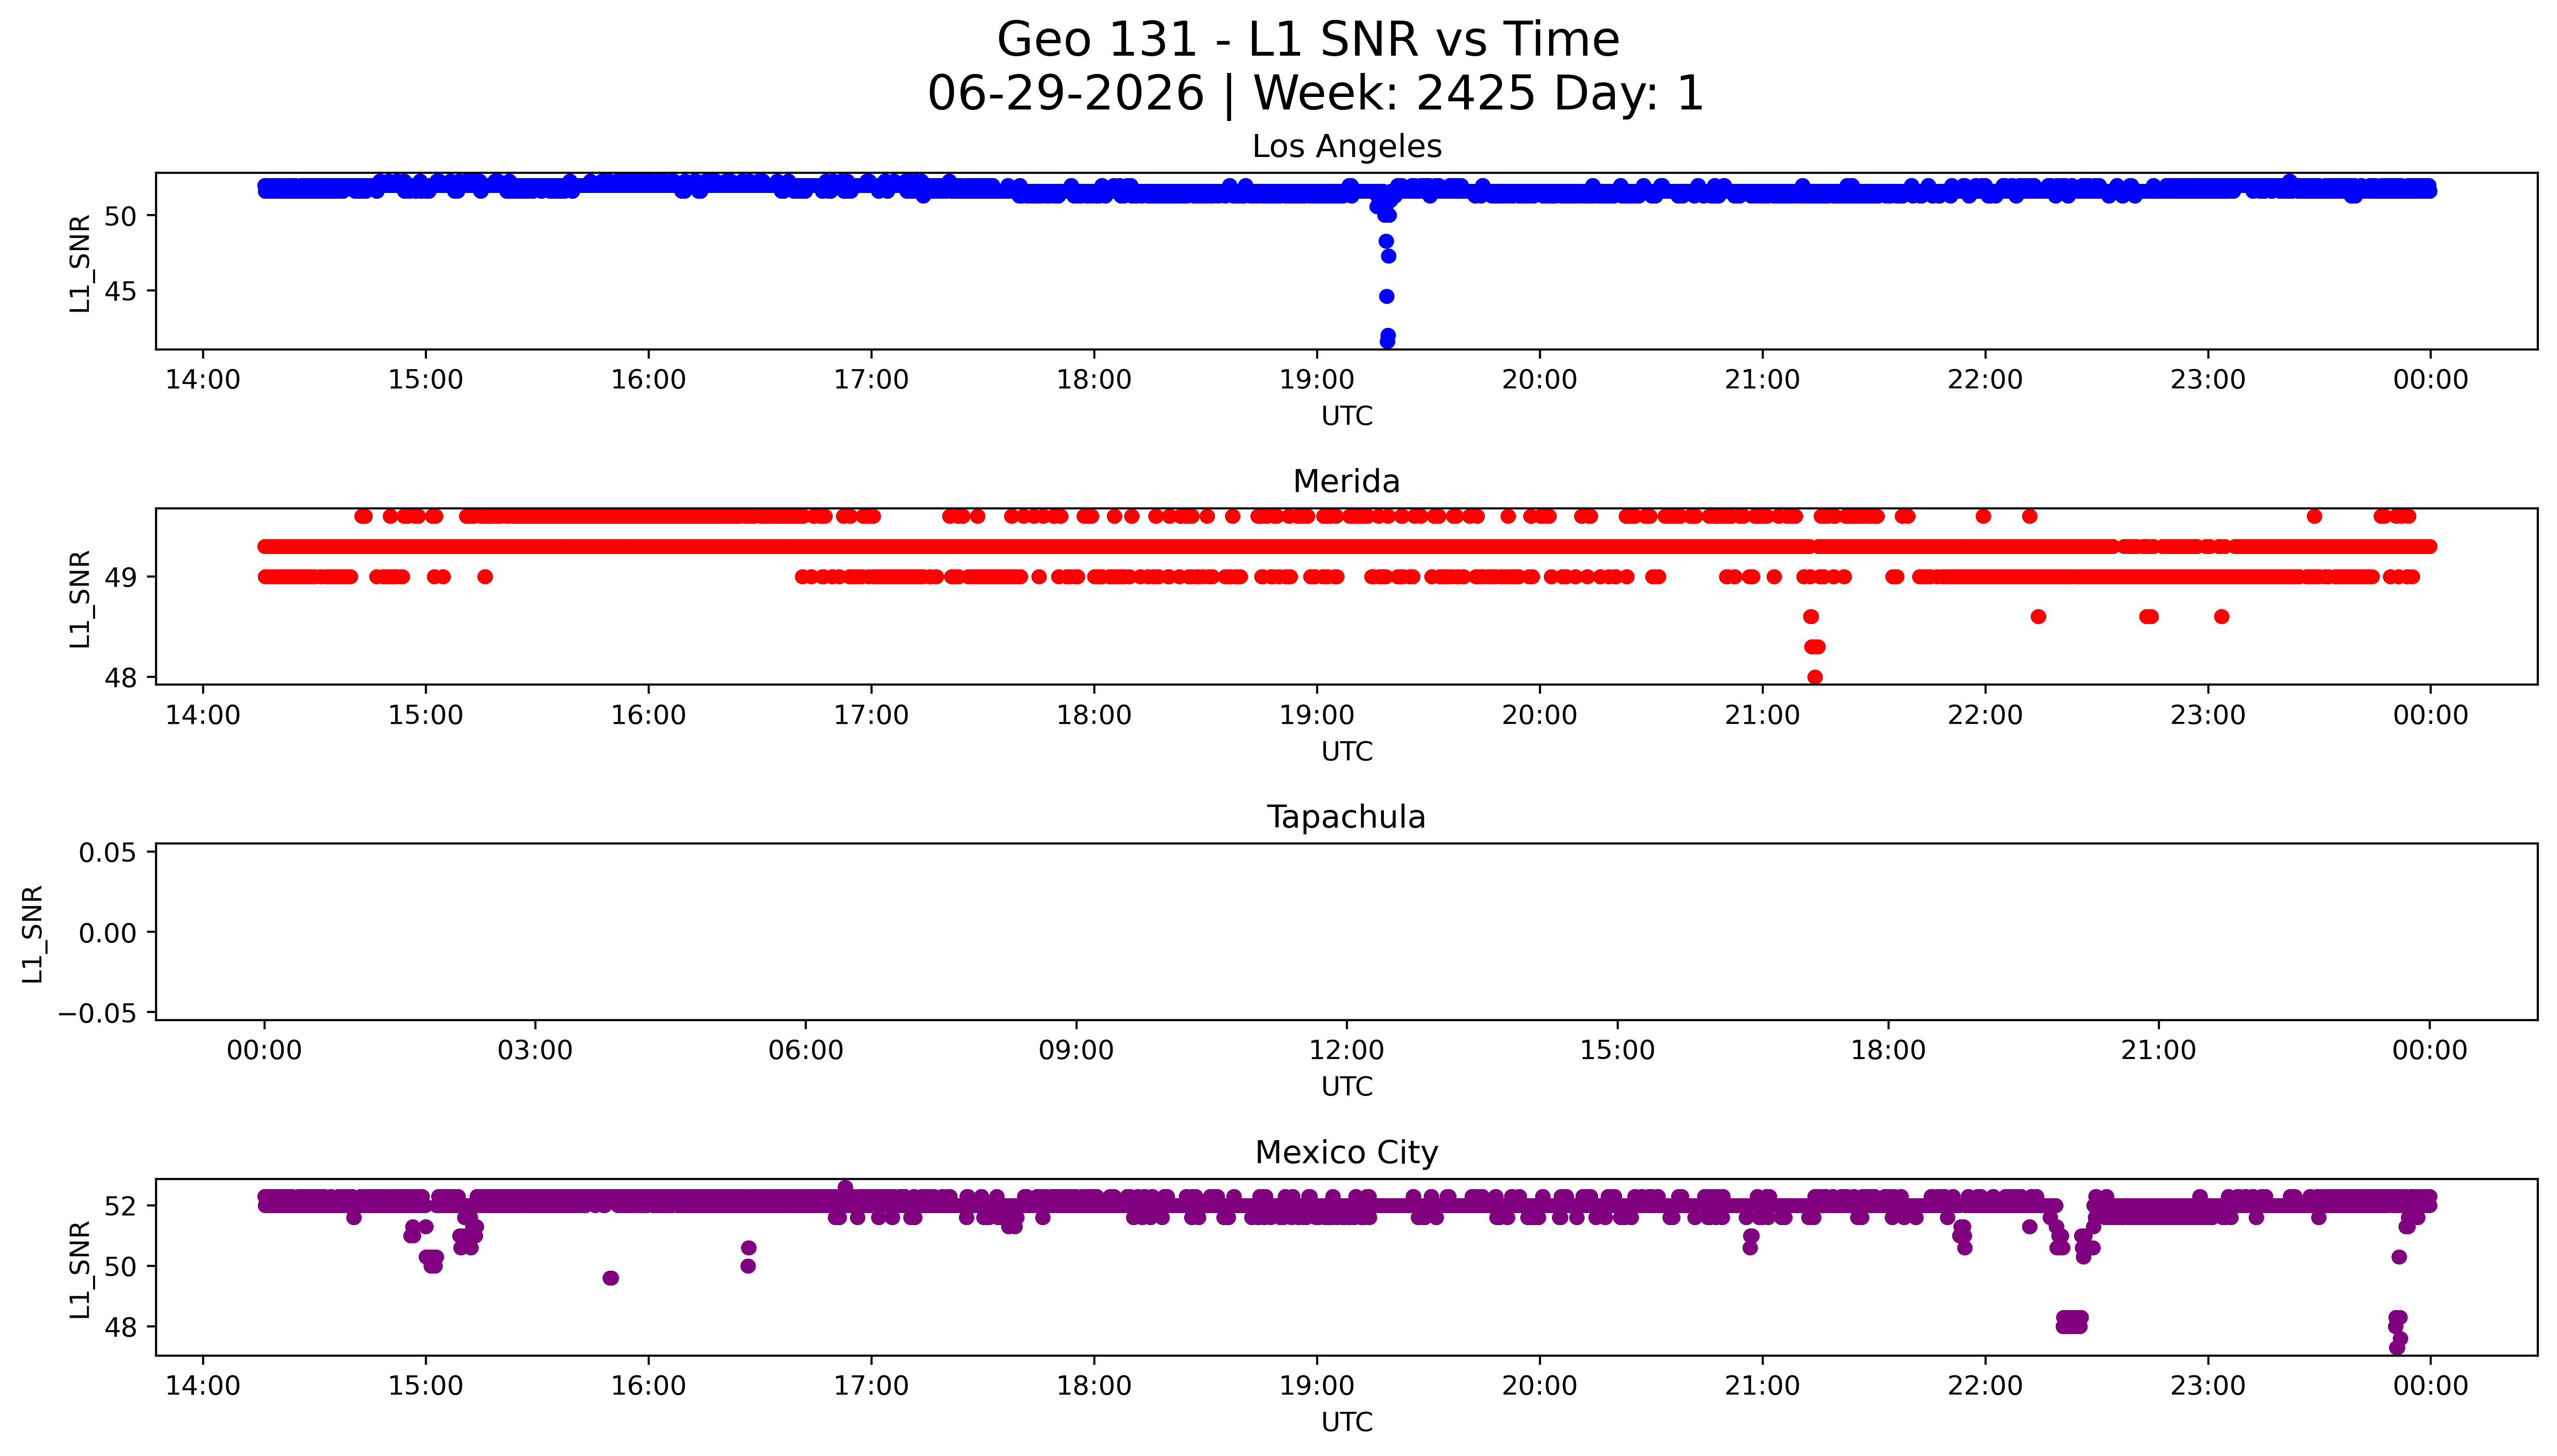2557x1456 pixels.
Task: Click the UTC axis label below Los Angeles plot
Action: coord(1346,416)
